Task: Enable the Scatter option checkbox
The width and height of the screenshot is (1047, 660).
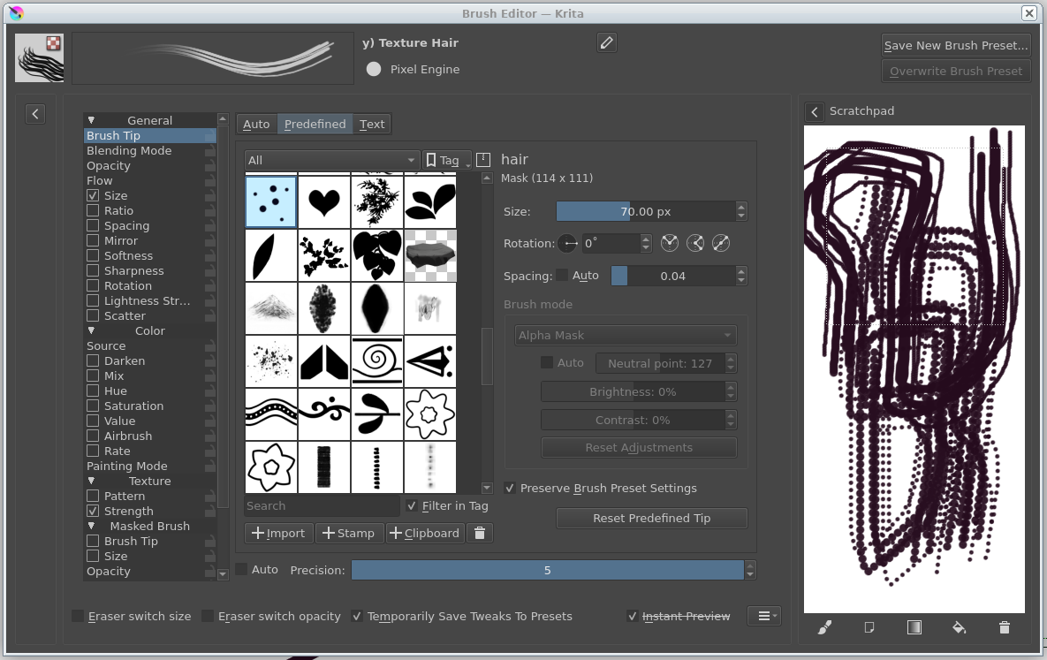Action: pyautogui.click(x=93, y=315)
